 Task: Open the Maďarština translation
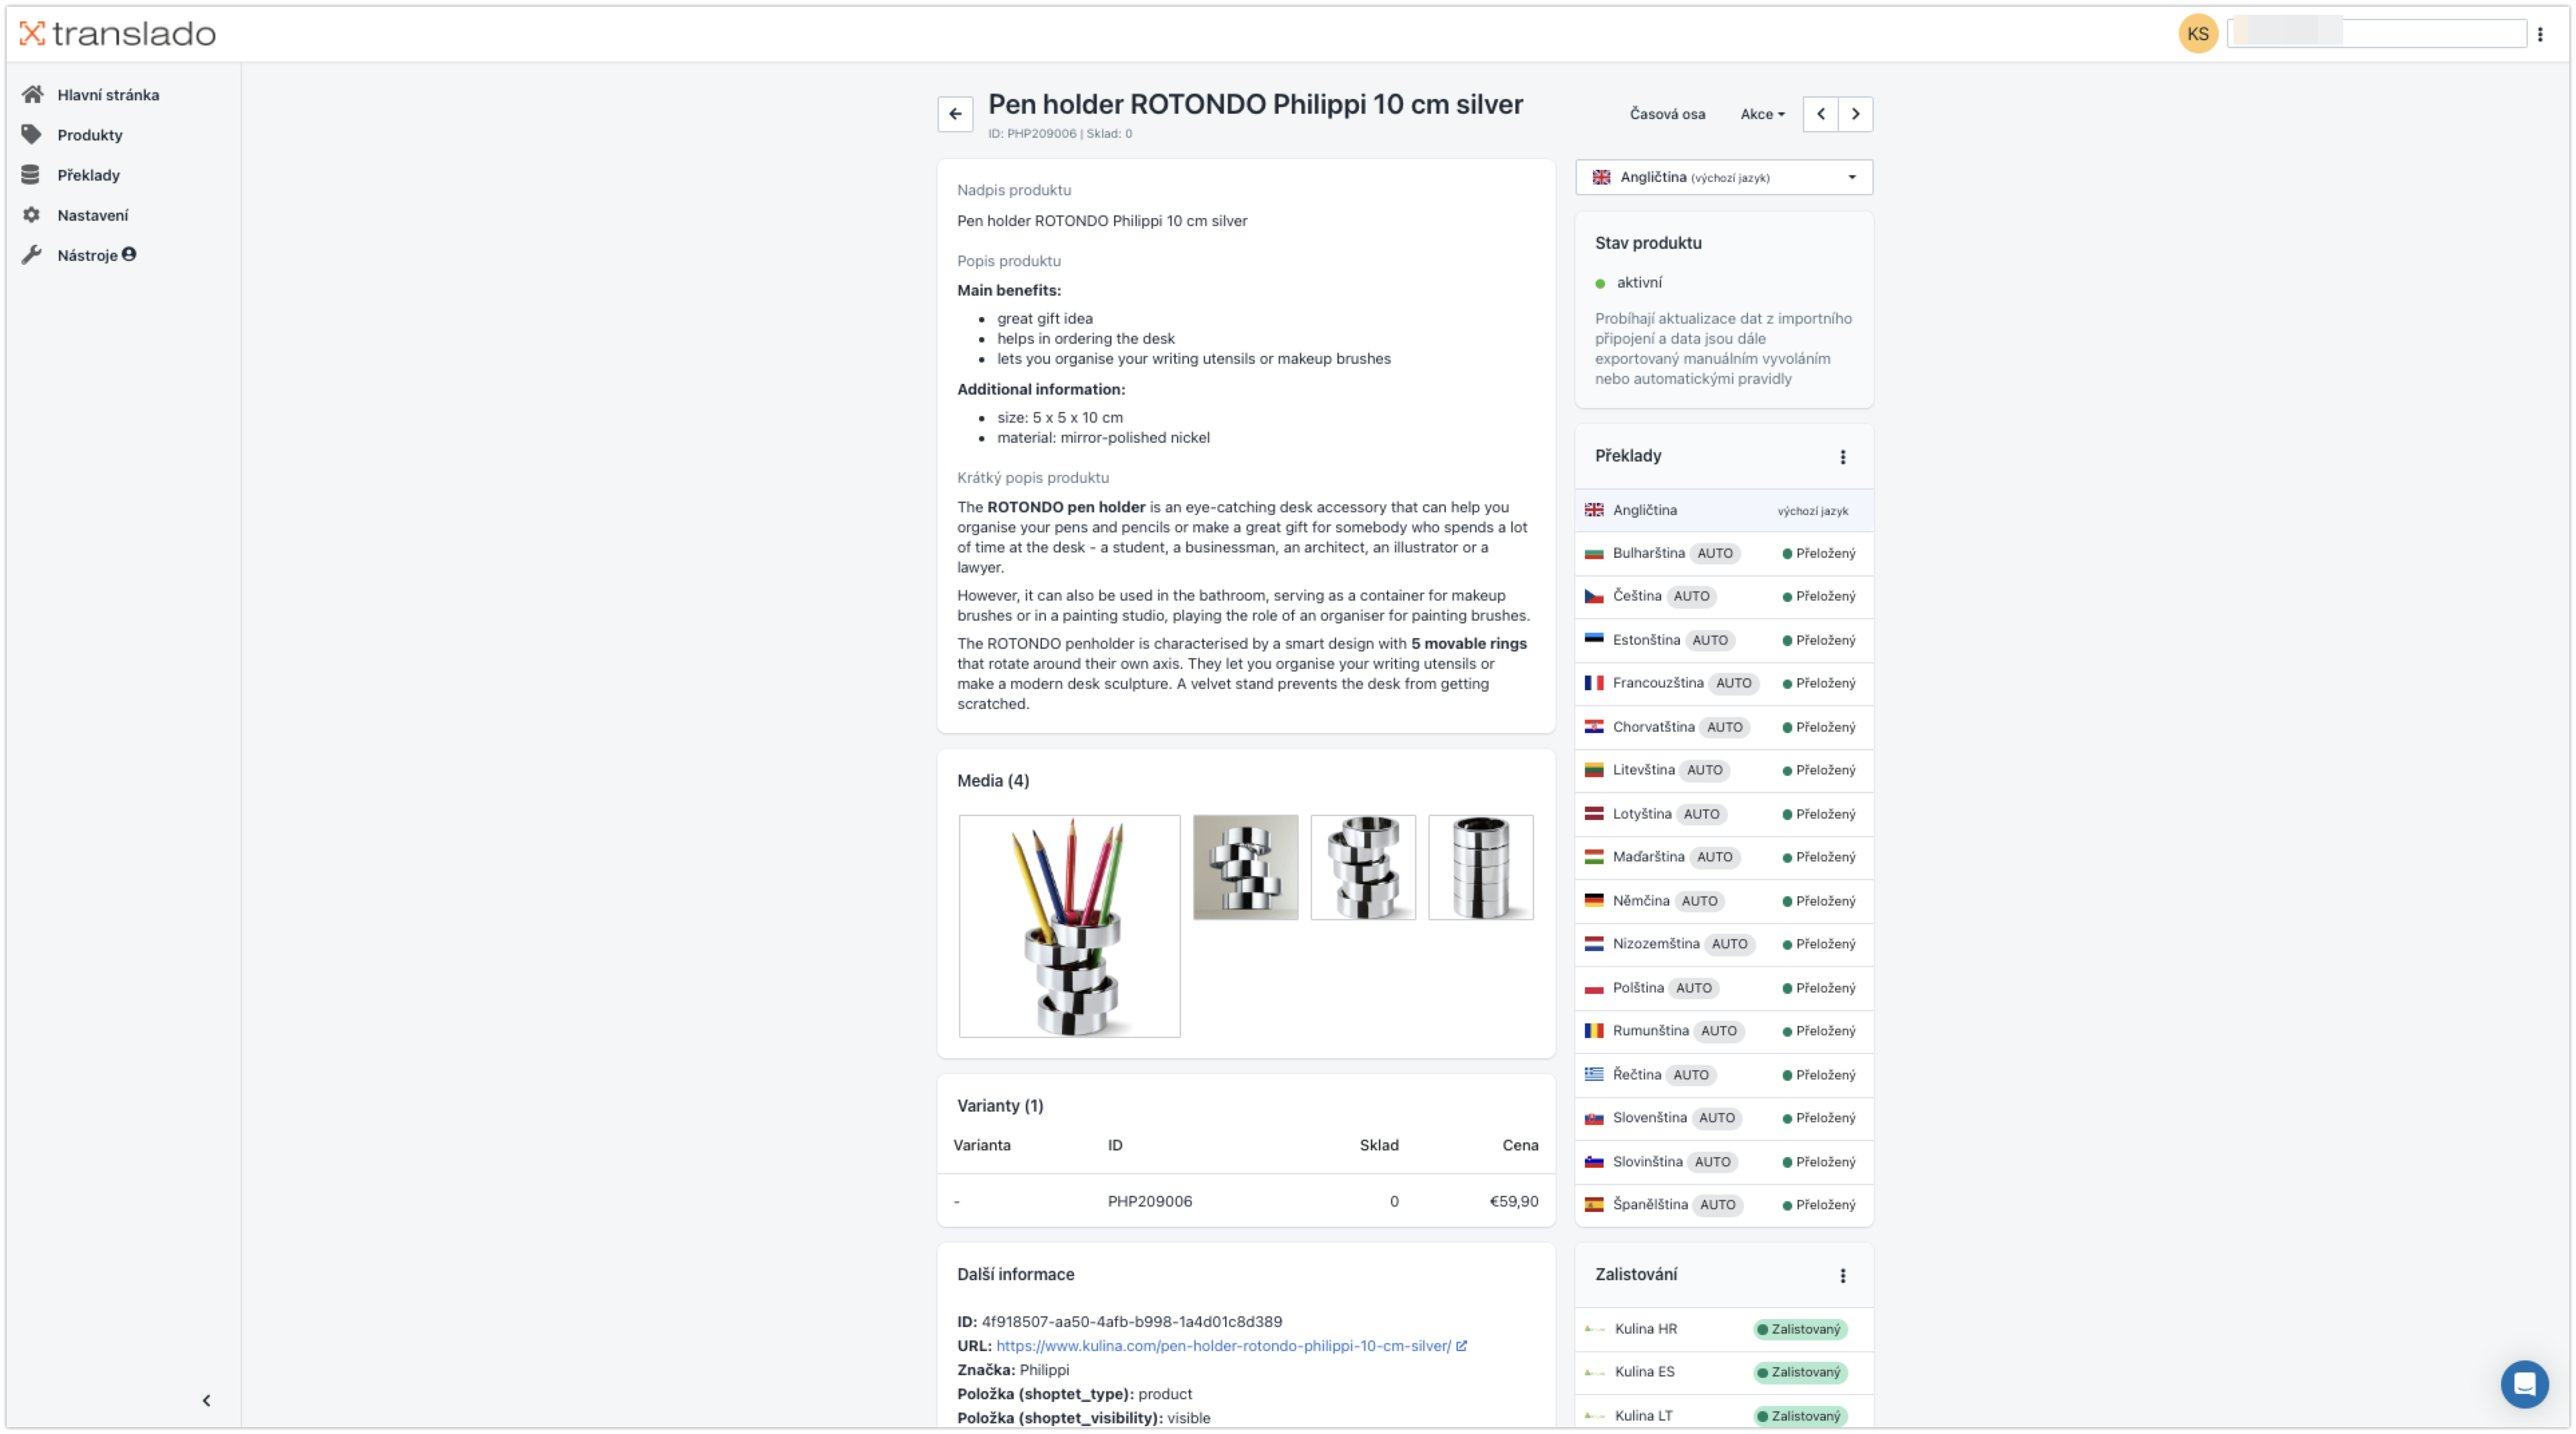coord(1723,858)
